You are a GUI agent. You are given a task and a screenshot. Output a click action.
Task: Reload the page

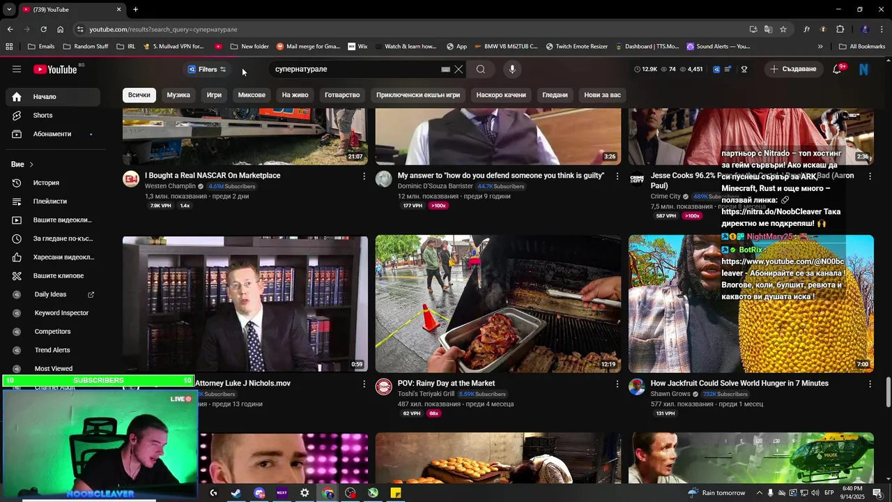point(43,29)
